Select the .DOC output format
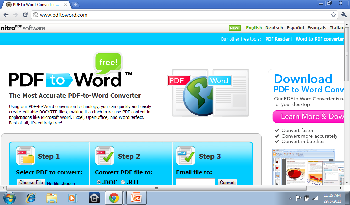 click(99, 182)
